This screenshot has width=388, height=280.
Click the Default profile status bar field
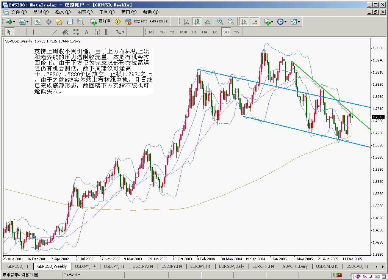coord(94,275)
